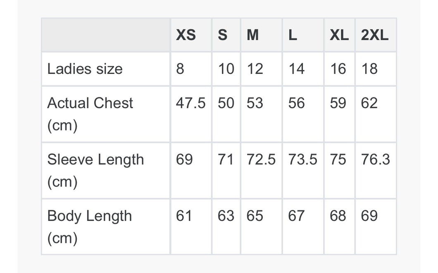This screenshot has width=438, height=273.
Task: Select the 47.5 chest value cell
Action: [x=191, y=114]
